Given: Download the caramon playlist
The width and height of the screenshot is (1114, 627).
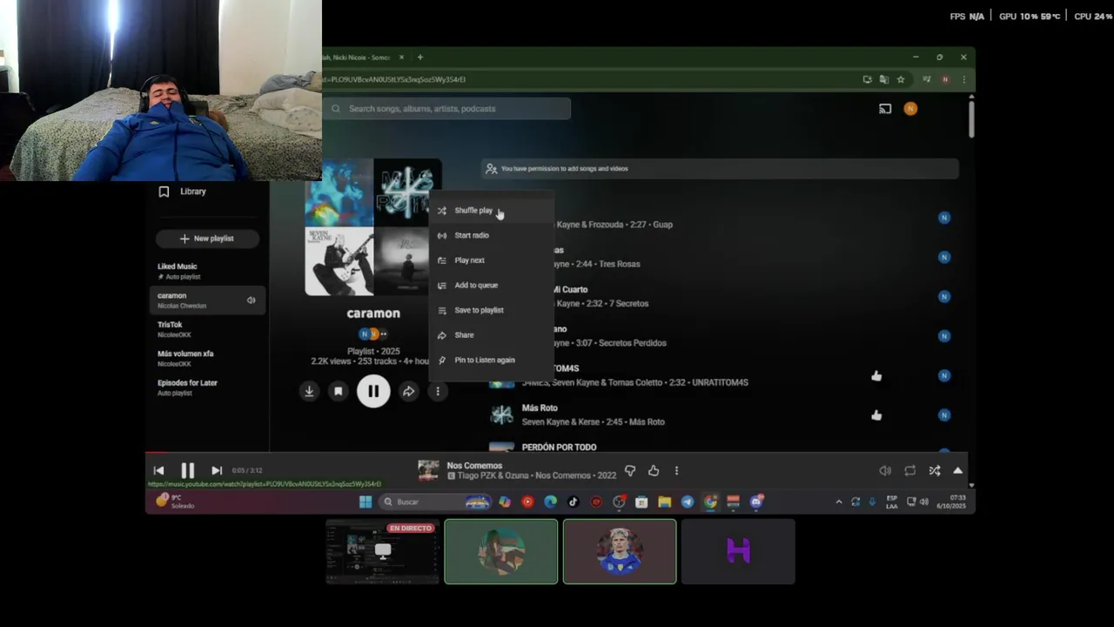Looking at the screenshot, I should [309, 391].
